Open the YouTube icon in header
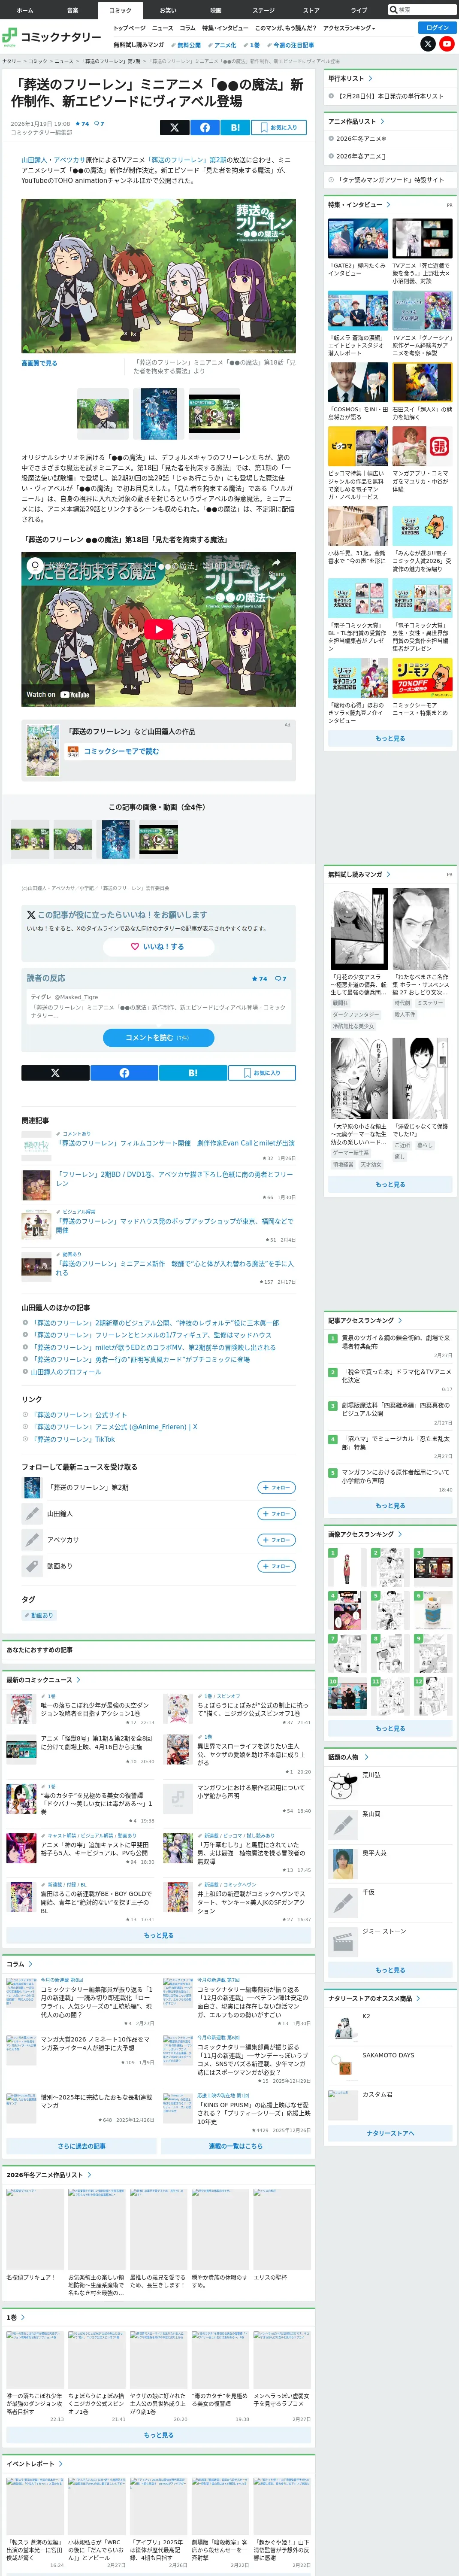The height and width of the screenshot is (2576, 459). (447, 44)
